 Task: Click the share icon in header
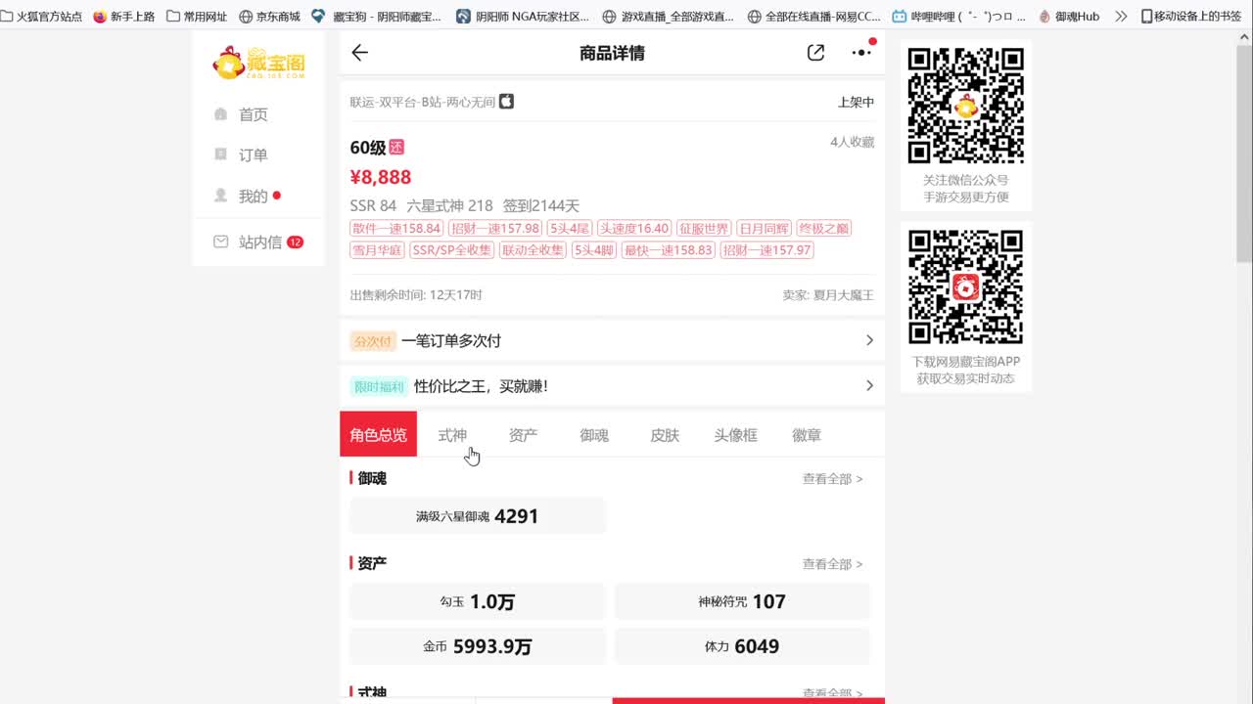[815, 53]
